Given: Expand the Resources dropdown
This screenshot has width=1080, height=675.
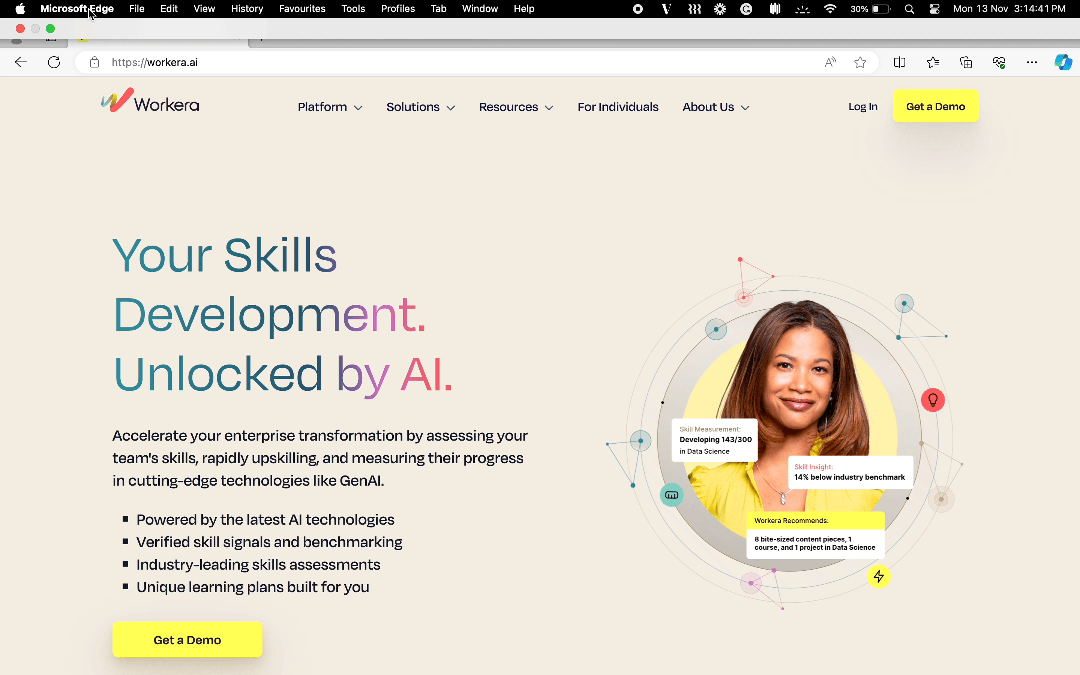Looking at the screenshot, I should click(x=516, y=107).
